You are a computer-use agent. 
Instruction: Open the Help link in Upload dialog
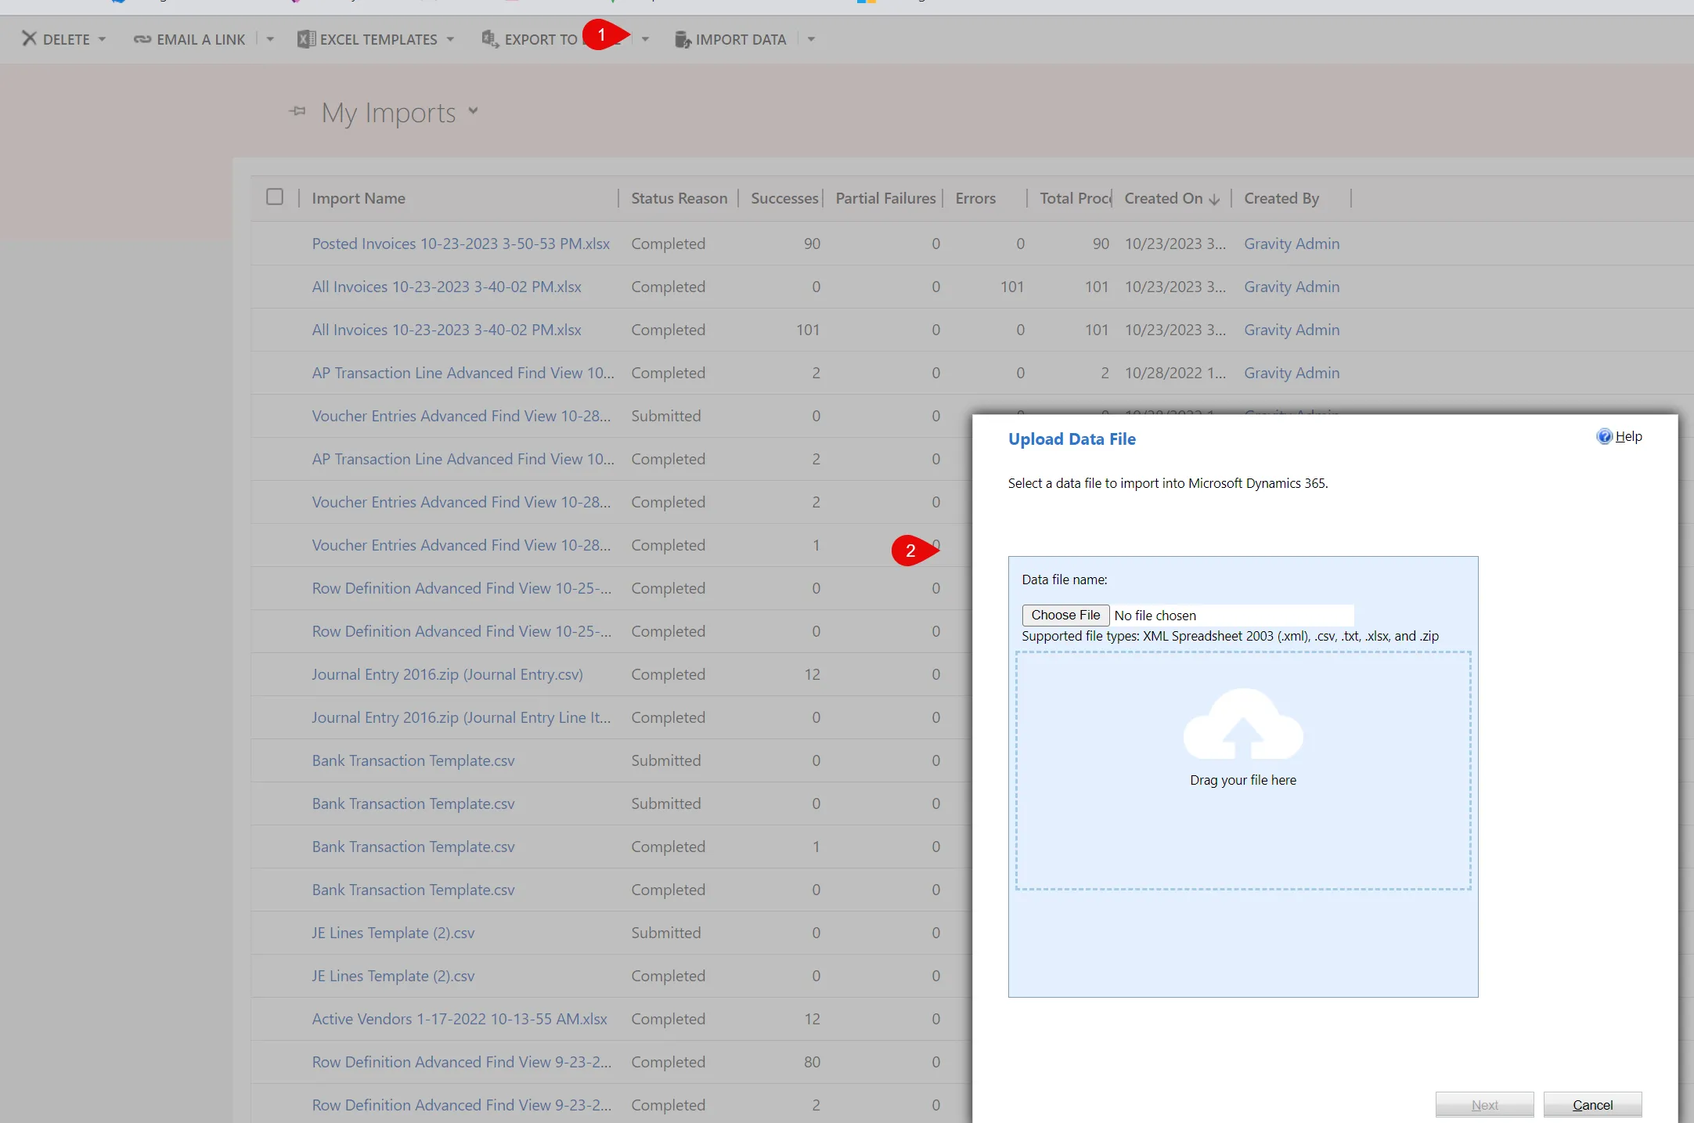1628,436
